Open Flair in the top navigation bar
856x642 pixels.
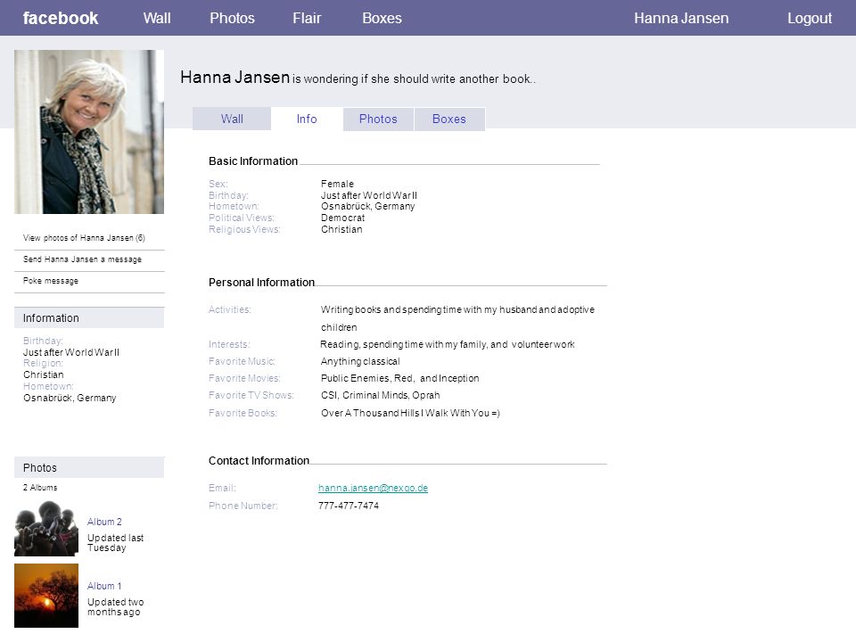tap(307, 18)
